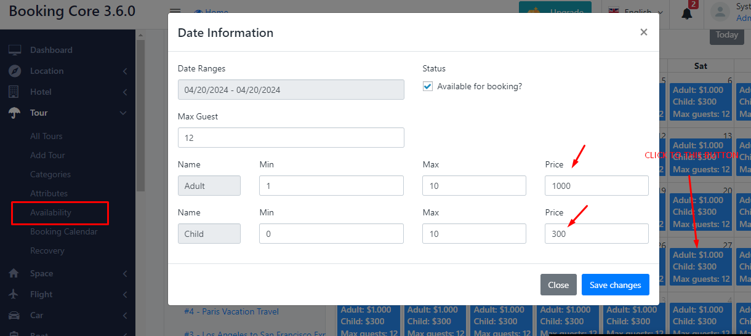This screenshot has height=336, width=751.
Task: Open the English language dropdown
Action: coord(636,12)
